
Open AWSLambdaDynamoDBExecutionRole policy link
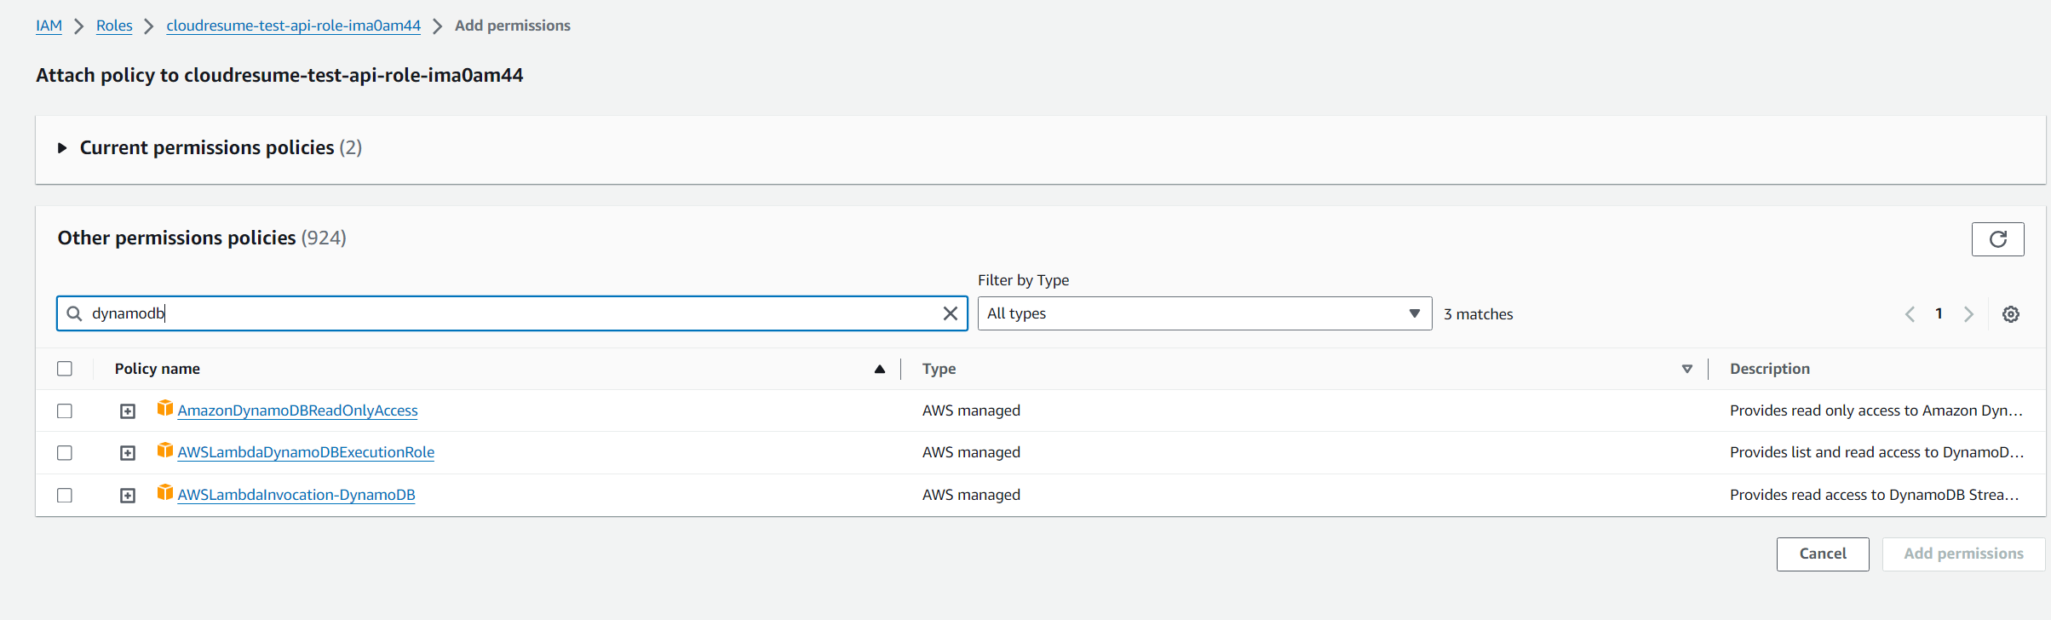point(306,452)
